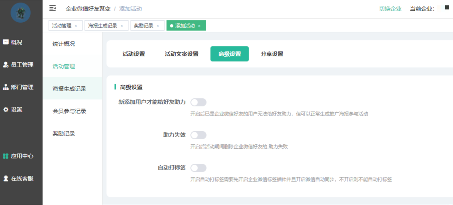Screen dimensions: 453x205
Task: Open 部门管理 department icon
Action: click(x=6, y=87)
